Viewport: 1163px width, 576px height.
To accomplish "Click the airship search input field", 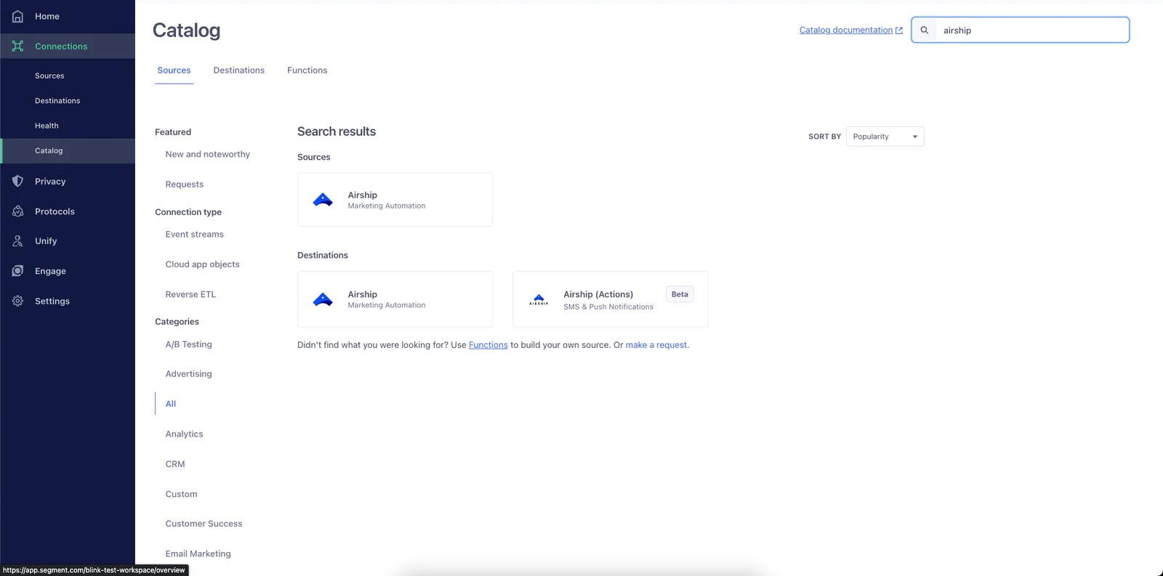I will coord(1031,31).
